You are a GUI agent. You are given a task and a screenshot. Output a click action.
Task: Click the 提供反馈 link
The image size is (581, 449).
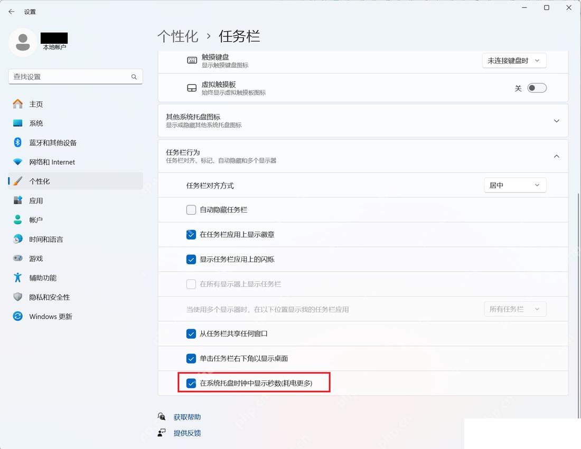click(187, 433)
